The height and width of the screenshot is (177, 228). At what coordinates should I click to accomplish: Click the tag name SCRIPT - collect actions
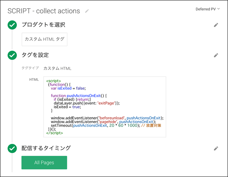pyautogui.click(x=44, y=11)
